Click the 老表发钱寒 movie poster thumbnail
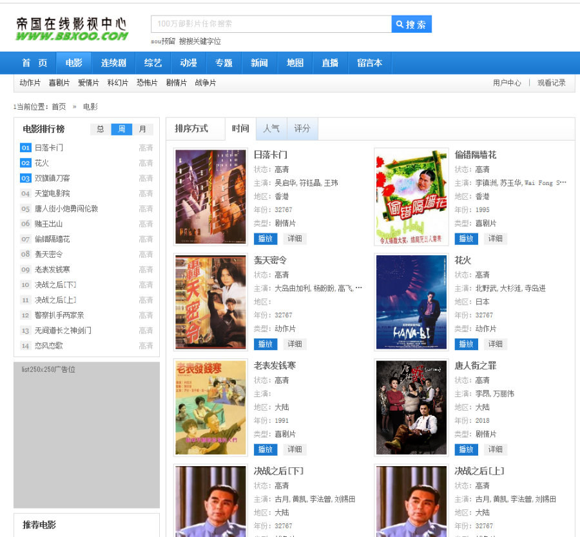The width and height of the screenshot is (580, 537). pos(211,407)
